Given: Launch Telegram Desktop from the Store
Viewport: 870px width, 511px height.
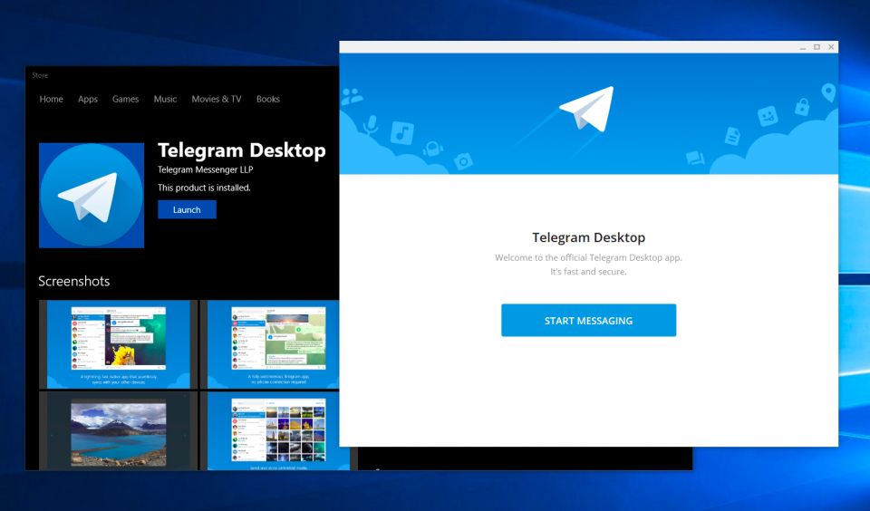Looking at the screenshot, I should [187, 209].
